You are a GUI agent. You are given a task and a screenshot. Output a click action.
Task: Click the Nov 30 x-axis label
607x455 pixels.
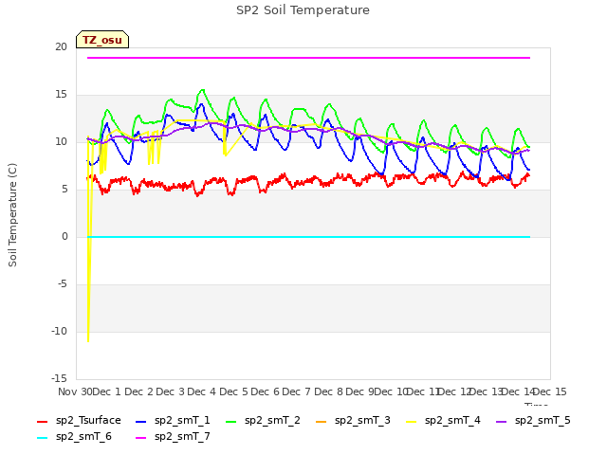click(75, 391)
